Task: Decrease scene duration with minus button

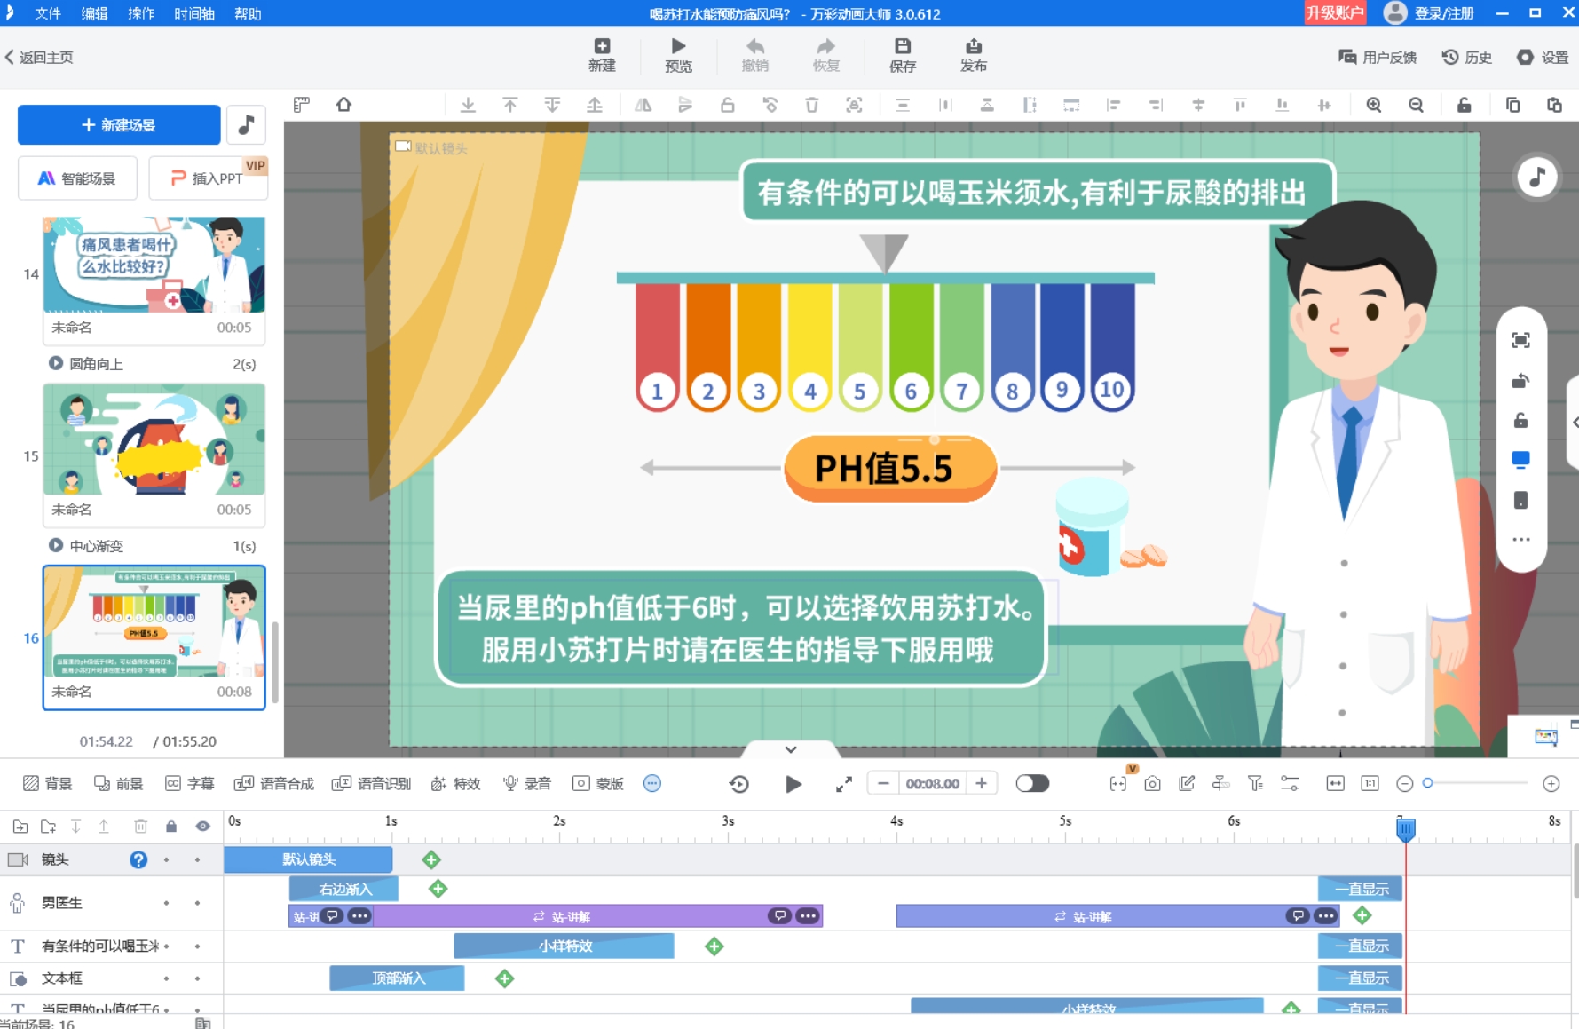Action: coord(883,783)
